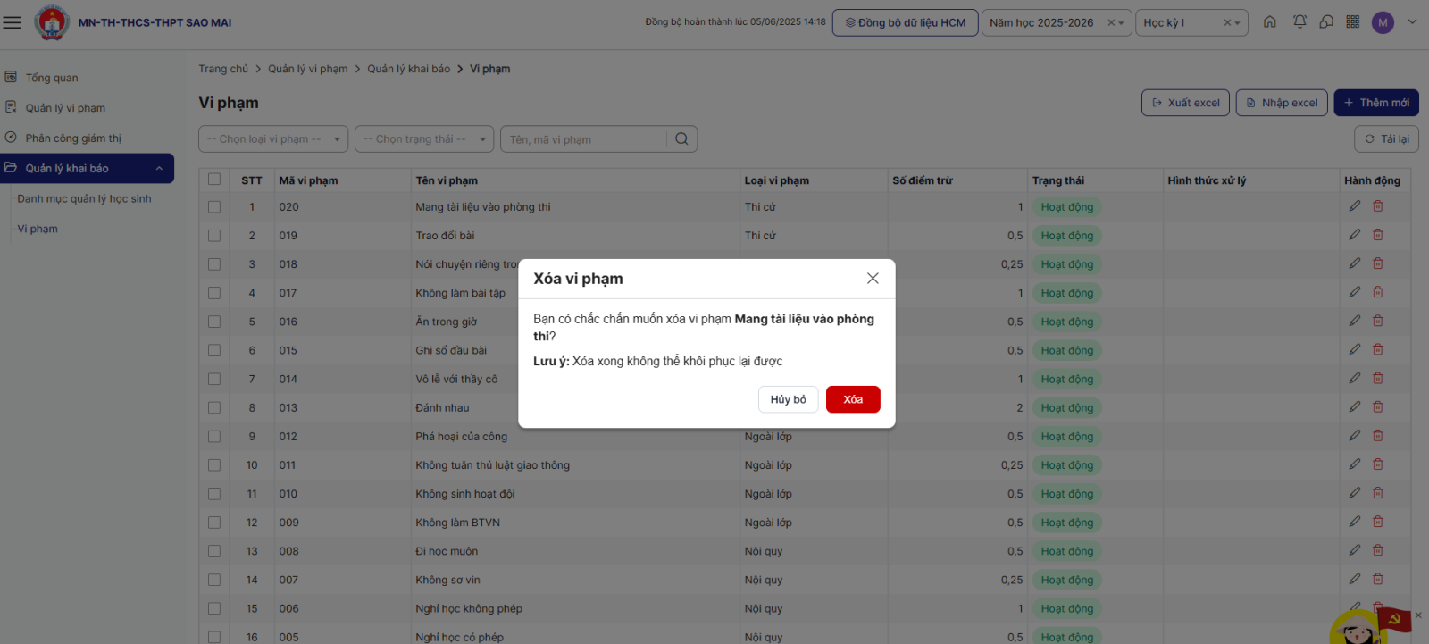Click the Quản lý vi phạm breadcrumb link
This screenshot has width=1429, height=644.
308,69
